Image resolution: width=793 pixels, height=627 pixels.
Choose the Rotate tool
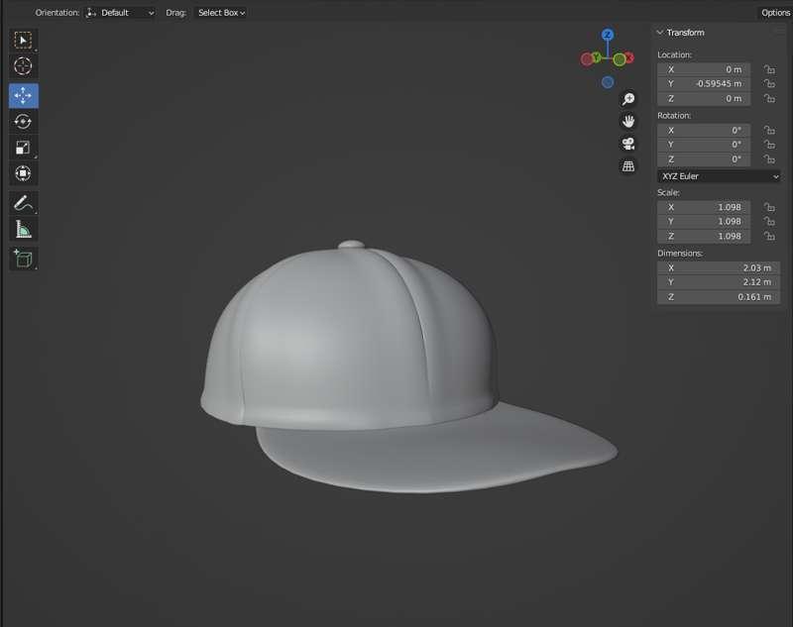pos(23,122)
